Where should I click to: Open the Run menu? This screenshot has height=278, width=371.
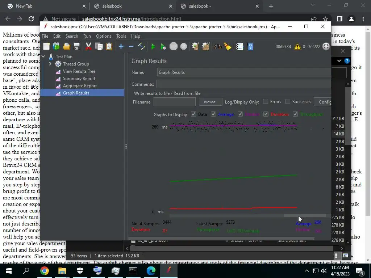point(87,36)
